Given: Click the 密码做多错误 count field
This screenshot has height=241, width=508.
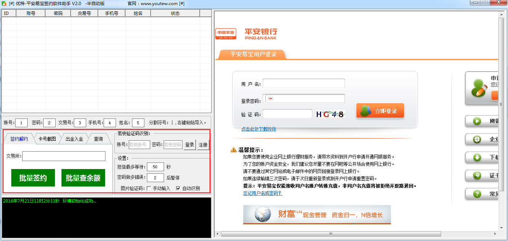Looking at the screenshot, I should click(x=155, y=178).
